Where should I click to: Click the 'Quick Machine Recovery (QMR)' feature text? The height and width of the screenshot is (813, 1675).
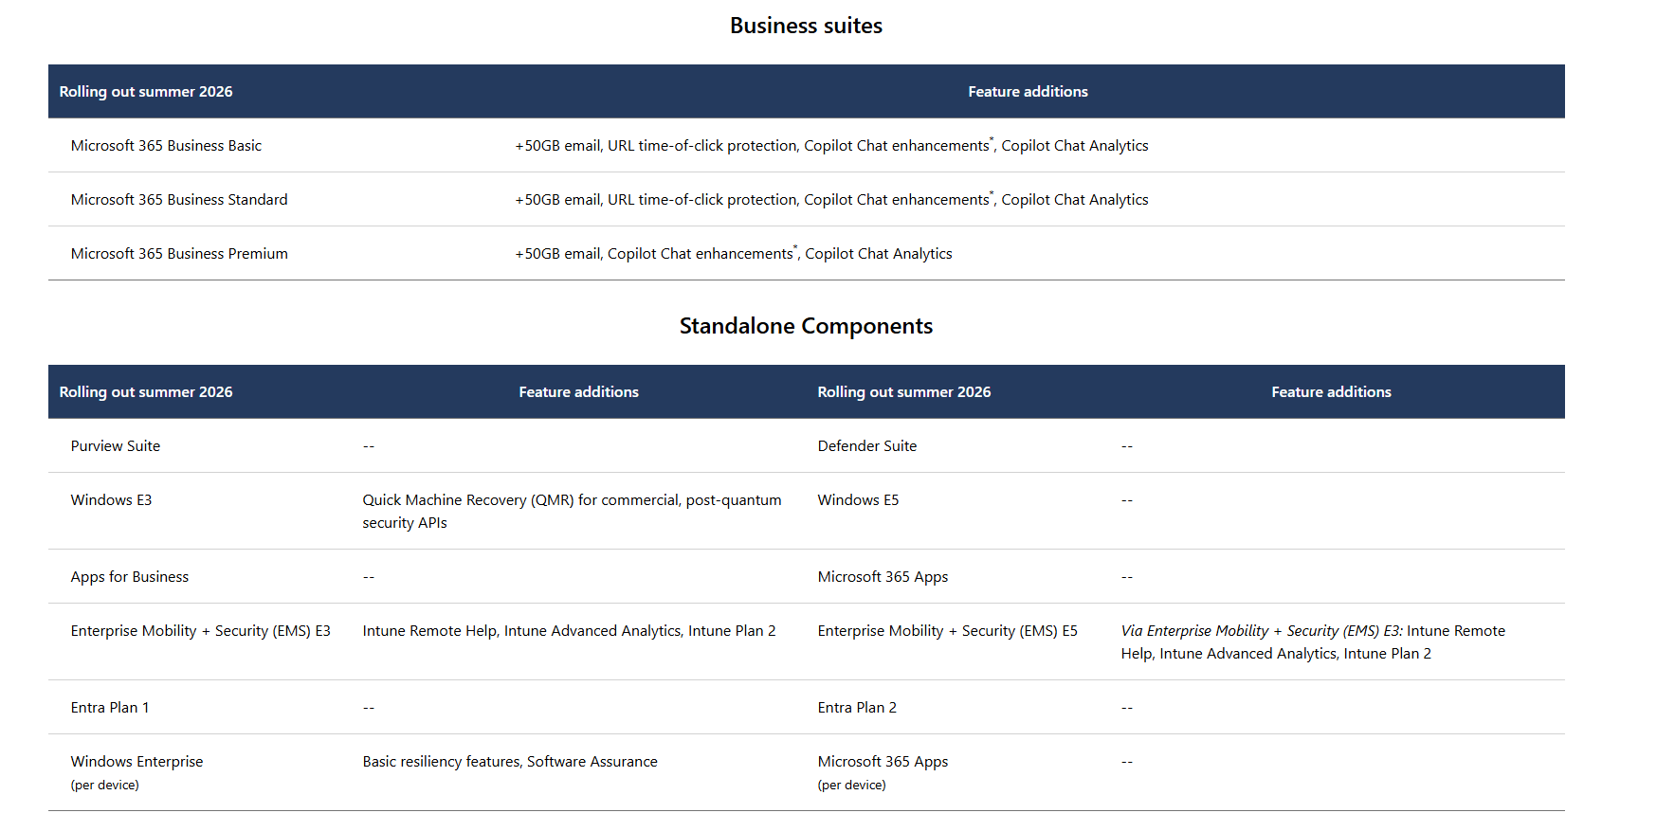pyautogui.click(x=572, y=511)
